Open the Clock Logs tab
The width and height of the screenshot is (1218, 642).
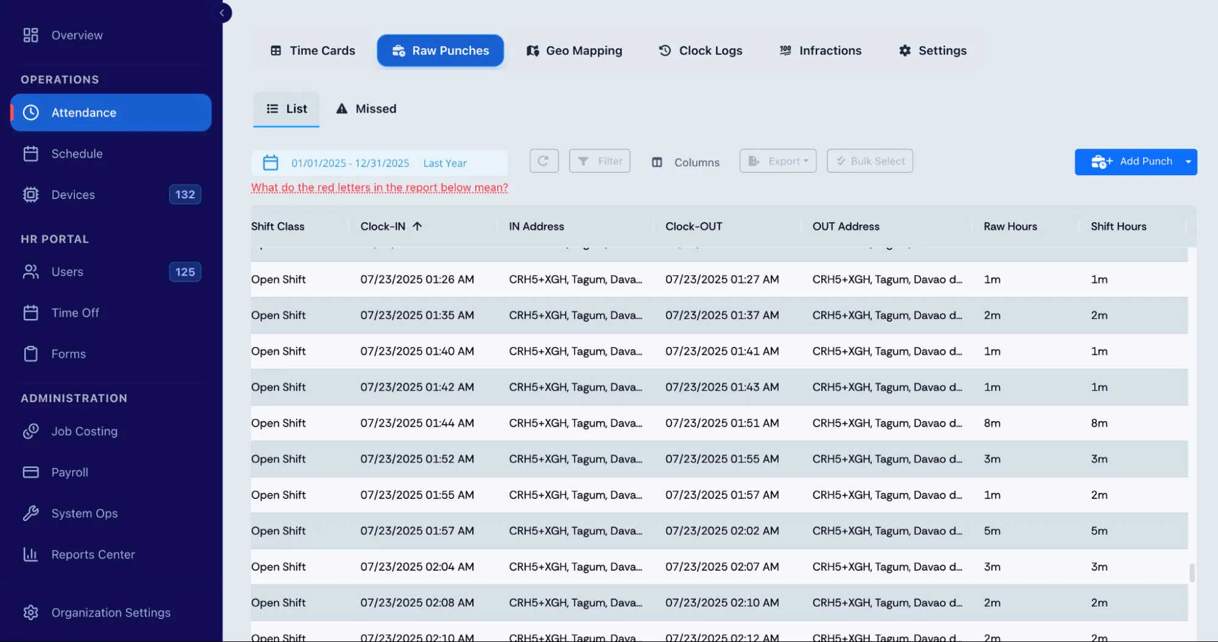tap(700, 51)
